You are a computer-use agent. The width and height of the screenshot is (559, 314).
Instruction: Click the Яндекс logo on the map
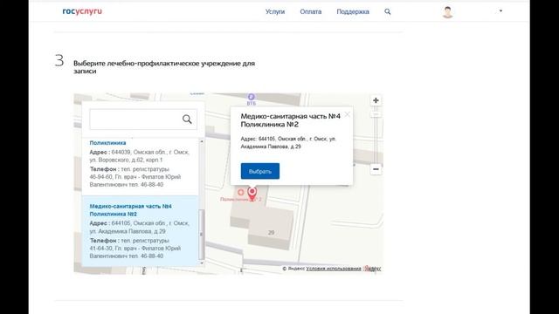[372, 269]
